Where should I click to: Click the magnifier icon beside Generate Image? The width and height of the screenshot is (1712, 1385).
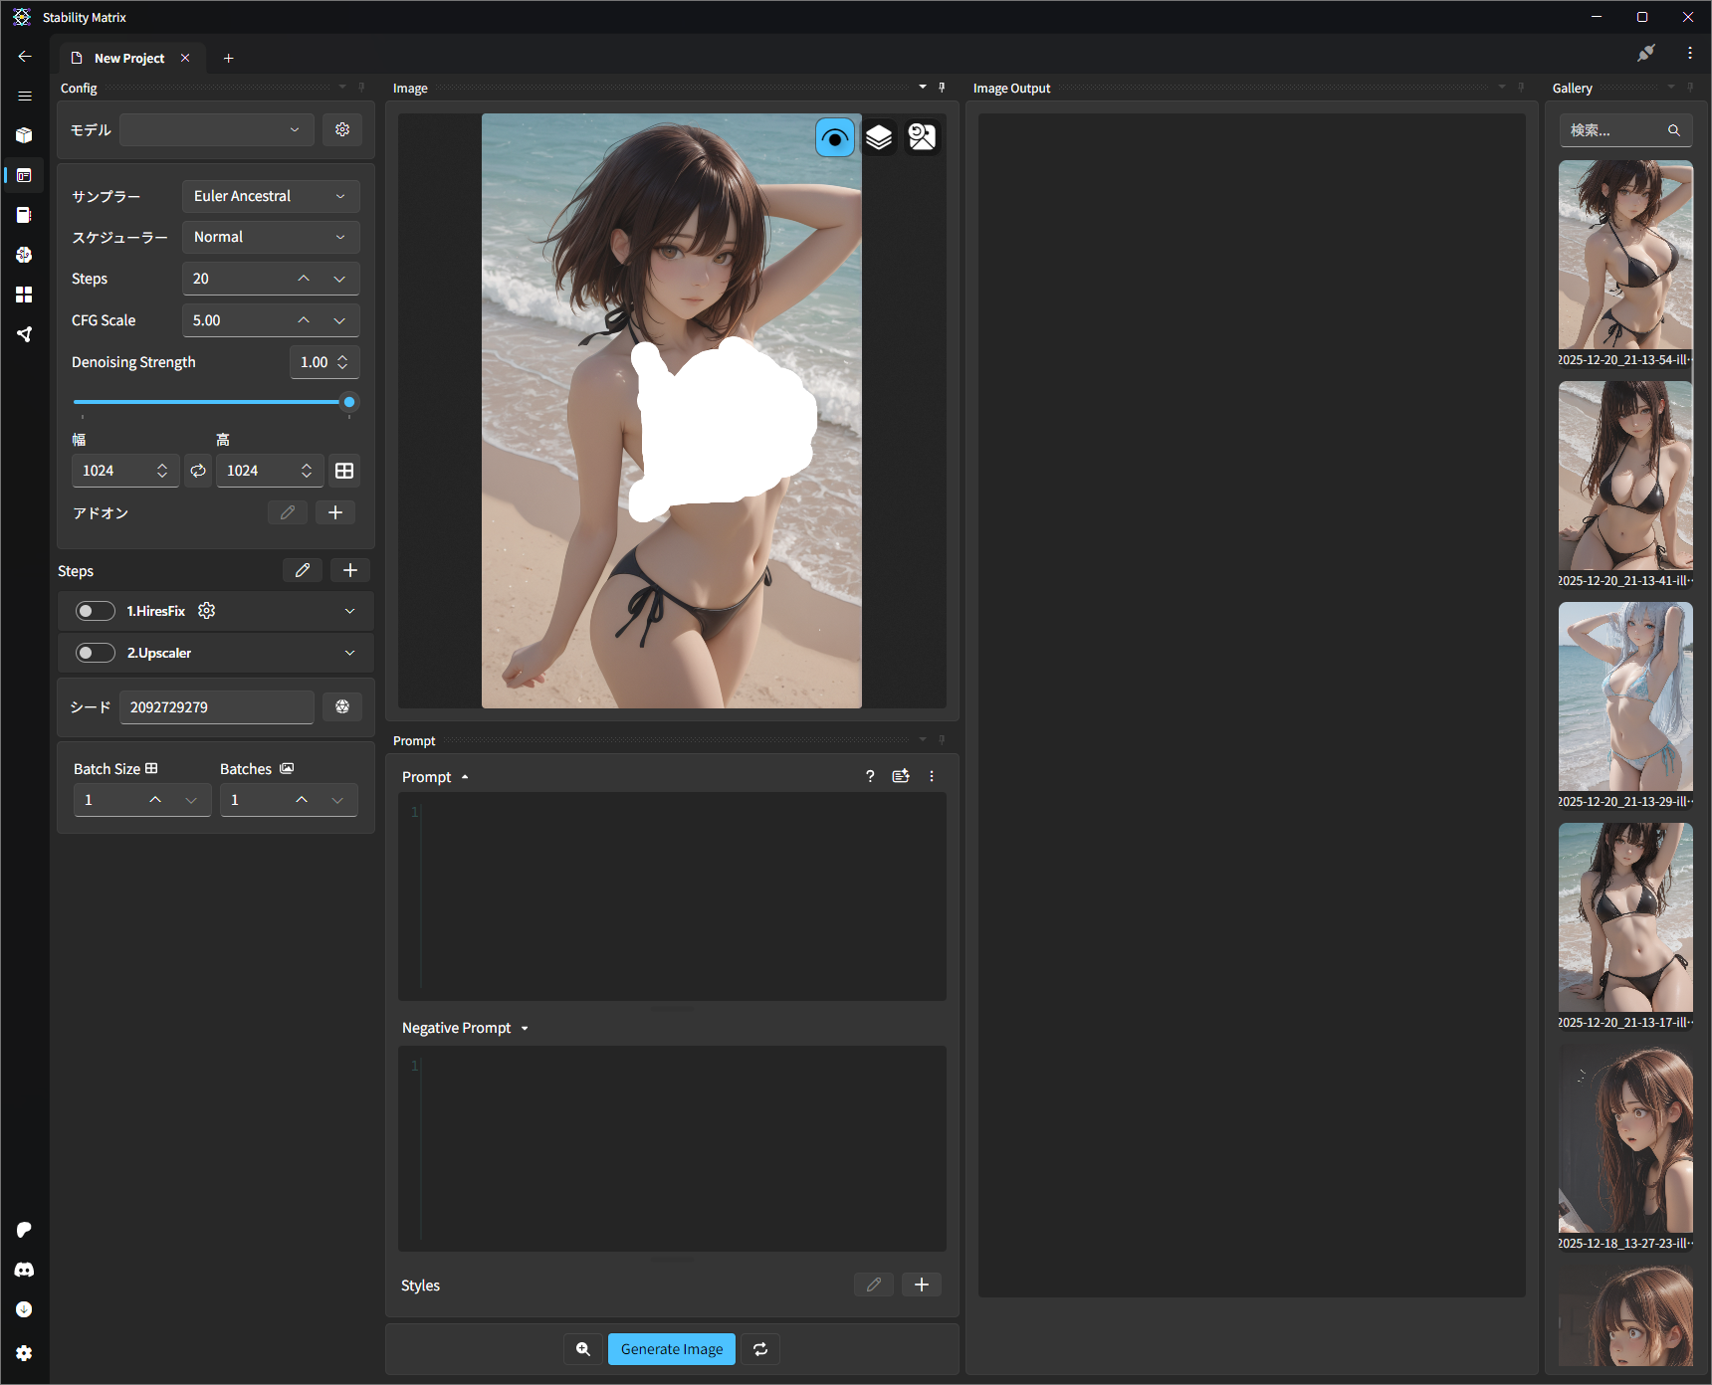[583, 1349]
